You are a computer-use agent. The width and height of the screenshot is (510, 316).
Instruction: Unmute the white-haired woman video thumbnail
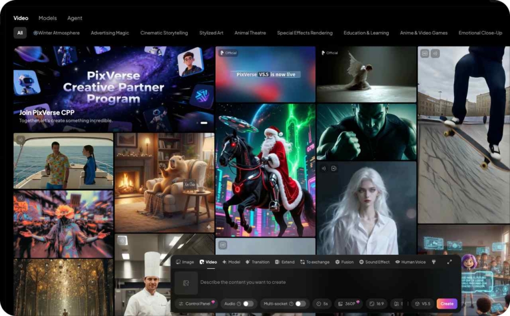click(323, 168)
